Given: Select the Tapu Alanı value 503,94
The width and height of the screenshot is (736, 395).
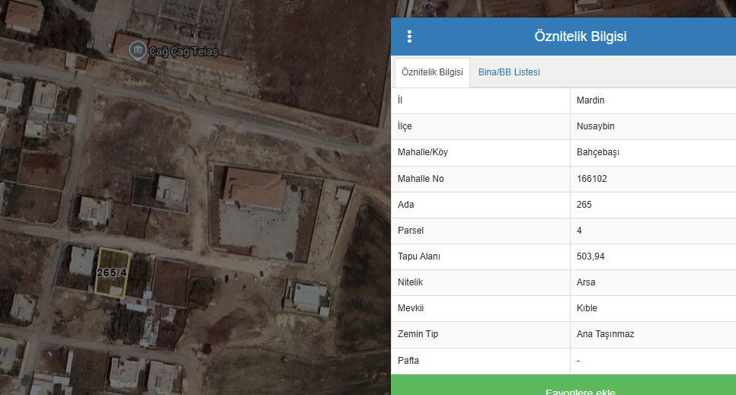Looking at the screenshot, I should tap(590, 256).
